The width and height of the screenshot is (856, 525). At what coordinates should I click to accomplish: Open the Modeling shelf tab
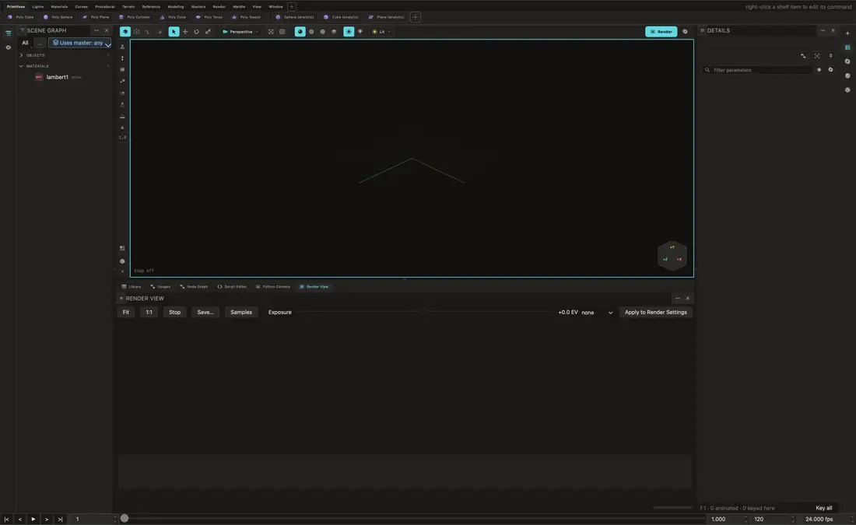point(175,6)
